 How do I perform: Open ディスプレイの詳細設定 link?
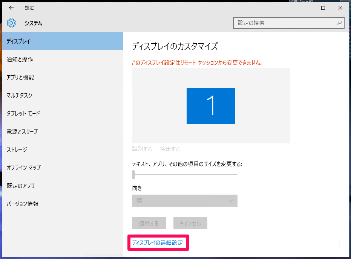pos(158,243)
